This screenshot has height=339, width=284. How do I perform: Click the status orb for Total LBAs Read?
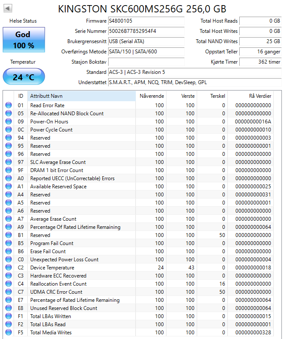[9, 324]
